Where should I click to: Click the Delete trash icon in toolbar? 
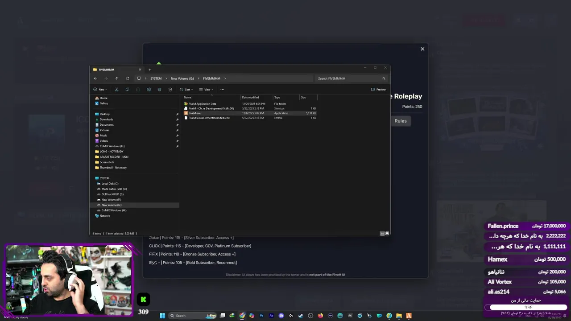click(x=170, y=90)
